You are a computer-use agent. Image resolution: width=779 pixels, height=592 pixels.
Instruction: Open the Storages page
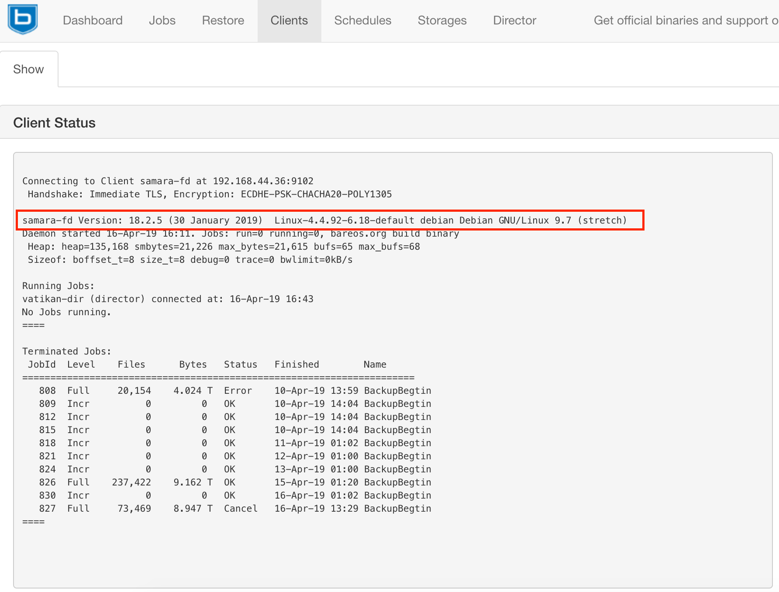442,21
